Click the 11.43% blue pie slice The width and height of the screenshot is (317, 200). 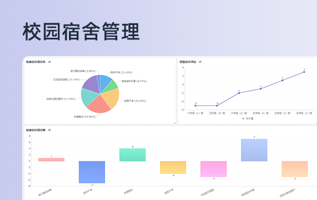[105, 82]
